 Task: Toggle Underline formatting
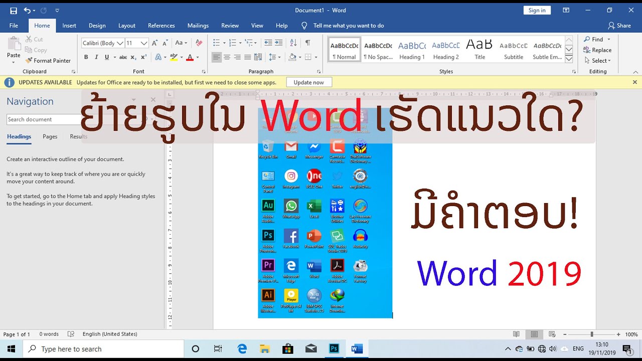(107, 57)
